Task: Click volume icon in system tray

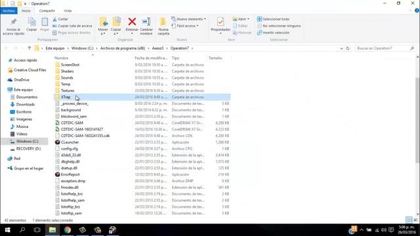Action: [384, 230]
